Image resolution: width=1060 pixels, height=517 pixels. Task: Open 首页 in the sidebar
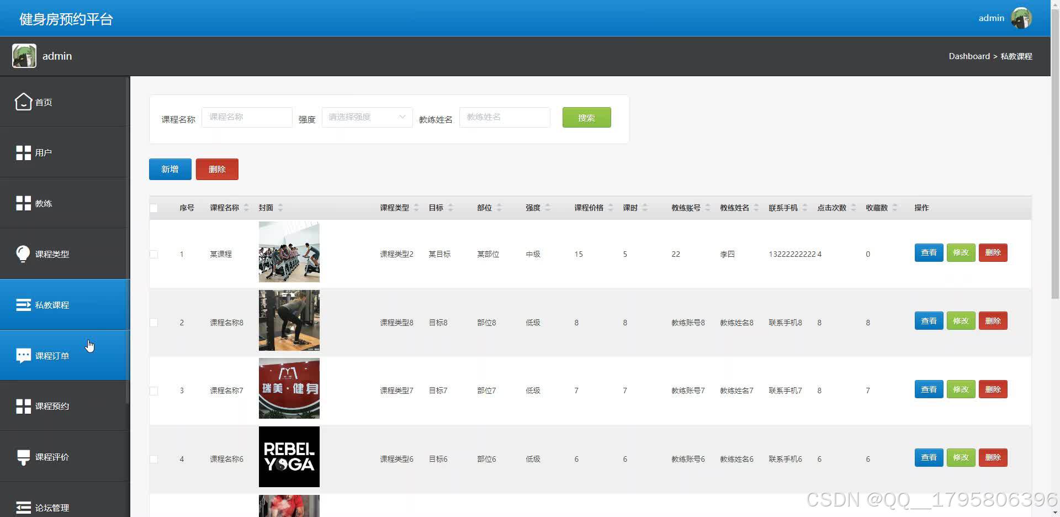(x=65, y=102)
